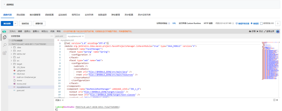Open the 编辑 menu
The width and height of the screenshot is (282, 111).
pos(20,31)
